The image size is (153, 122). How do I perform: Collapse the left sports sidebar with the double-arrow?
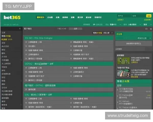click(20, 28)
